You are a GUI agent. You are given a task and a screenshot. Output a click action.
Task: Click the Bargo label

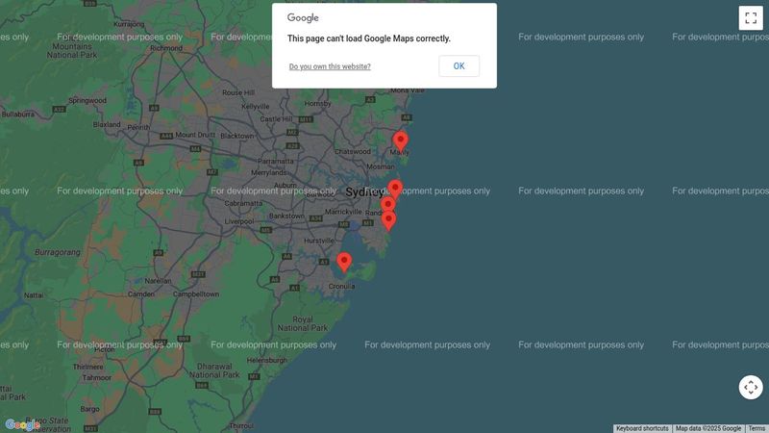coord(89,409)
